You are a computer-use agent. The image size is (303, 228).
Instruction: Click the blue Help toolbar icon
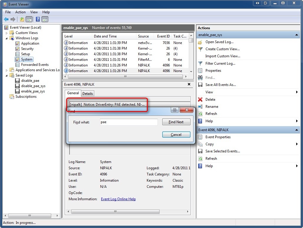[x=38, y=19]
